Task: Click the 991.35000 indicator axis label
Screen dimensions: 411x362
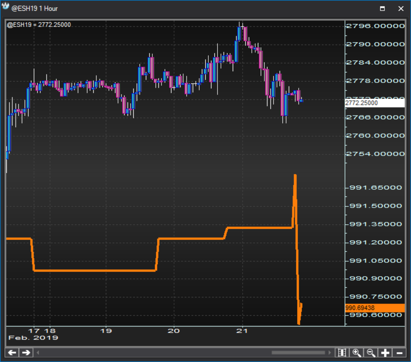Action: click(376, 224)
